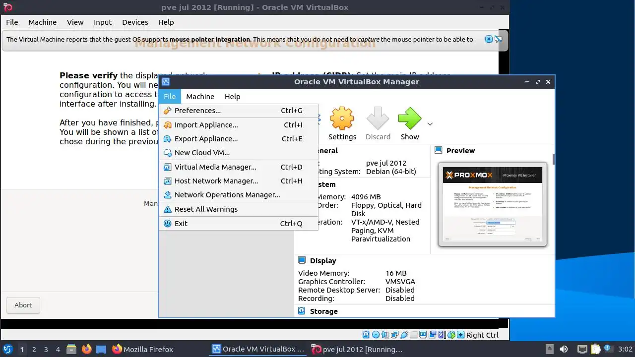Click shared folders status icon

tap(413, 335)
